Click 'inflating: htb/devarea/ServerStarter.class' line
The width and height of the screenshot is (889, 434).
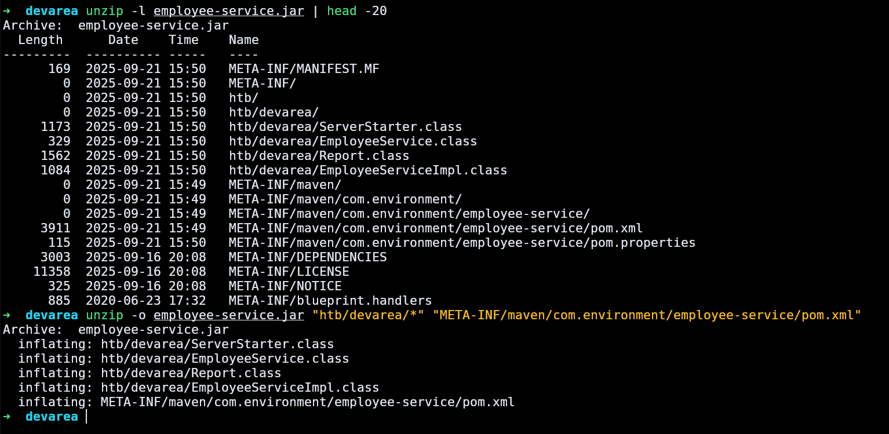click(176, 344)
